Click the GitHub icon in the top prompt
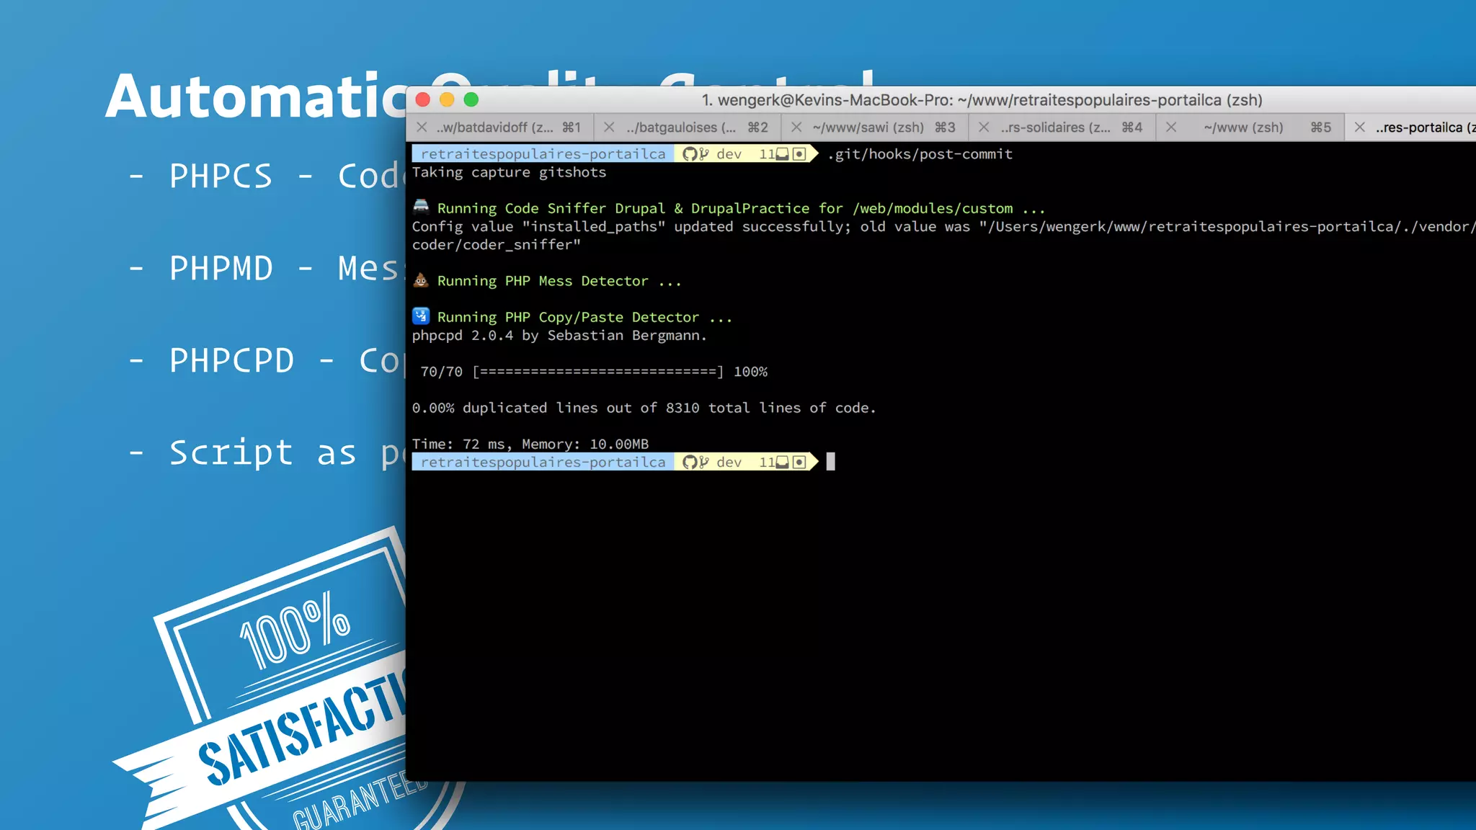The width and height of the screenshot is (1476, 830). point(690,154)
